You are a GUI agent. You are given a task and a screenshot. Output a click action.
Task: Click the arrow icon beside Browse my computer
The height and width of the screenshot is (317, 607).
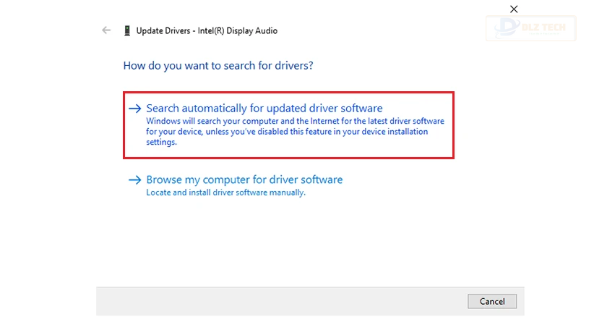134,179
